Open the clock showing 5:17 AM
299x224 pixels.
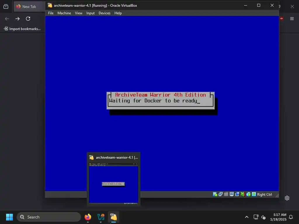tap(278, 217)
